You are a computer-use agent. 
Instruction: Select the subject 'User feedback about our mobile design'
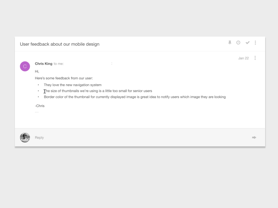(60, 44)
